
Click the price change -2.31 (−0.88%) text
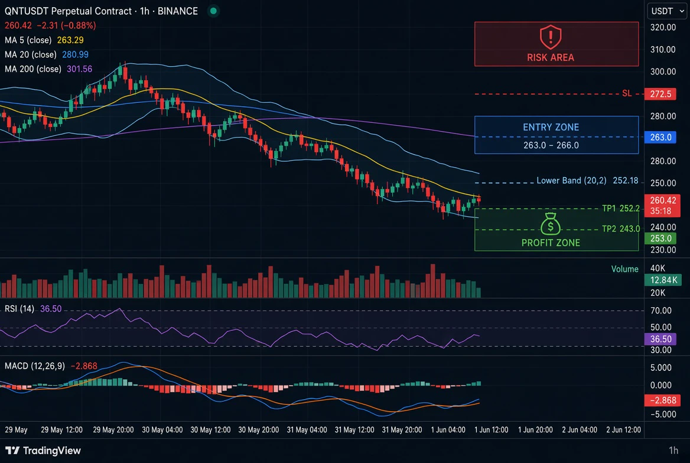(x=66, y=25)
